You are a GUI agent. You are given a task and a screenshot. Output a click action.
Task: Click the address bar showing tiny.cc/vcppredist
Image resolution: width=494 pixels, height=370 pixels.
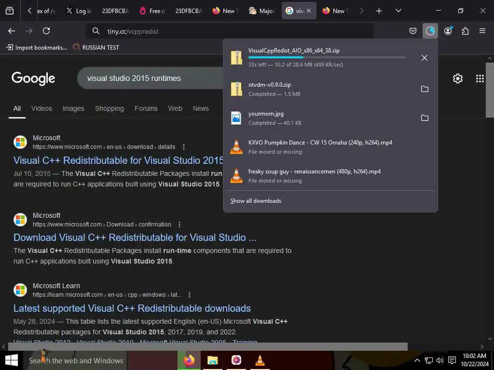click(x=229, y=31)
